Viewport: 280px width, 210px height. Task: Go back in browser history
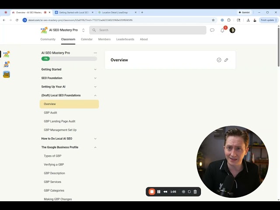pos(4,20)
